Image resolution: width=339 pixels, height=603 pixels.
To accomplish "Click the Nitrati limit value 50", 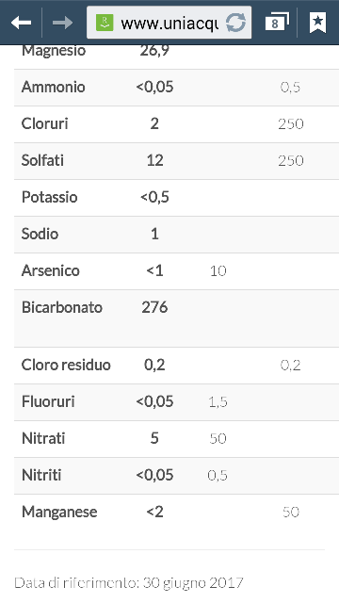I will tap(218, 438).
